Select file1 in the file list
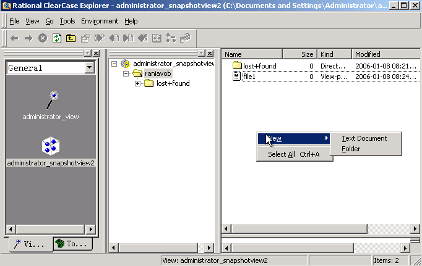 tap(249, 77)
